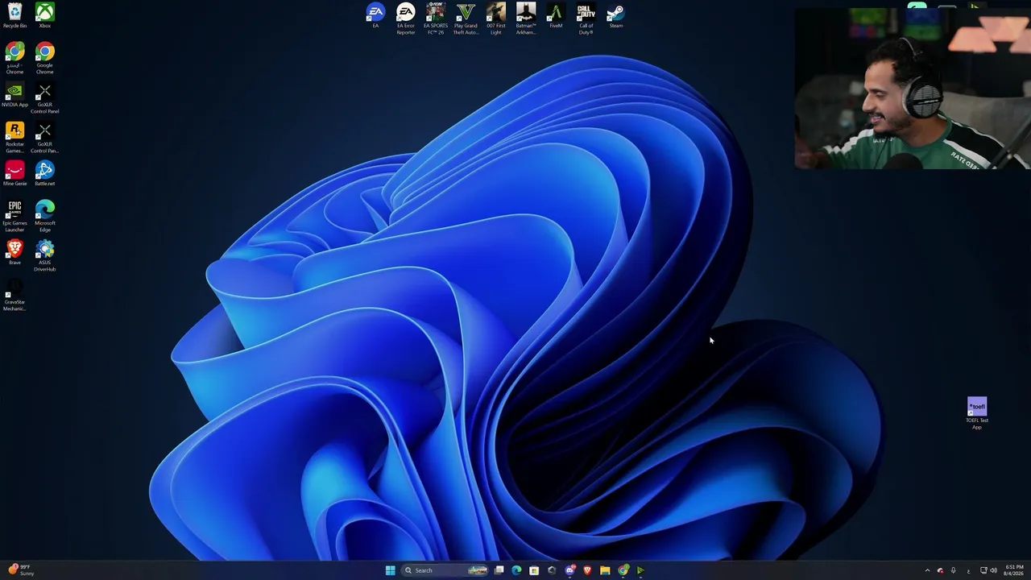Launch the fifine Genie shortcut

pos(14,174)
